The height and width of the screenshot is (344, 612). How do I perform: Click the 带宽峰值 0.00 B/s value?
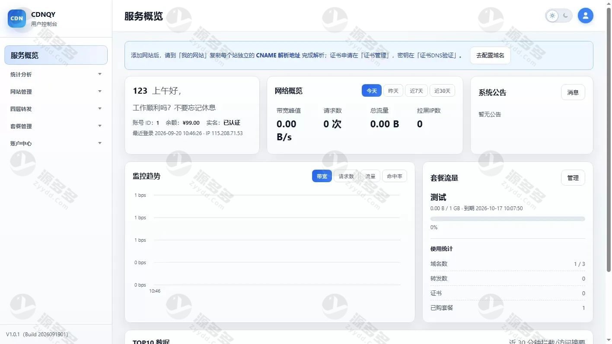coord(287,130)
